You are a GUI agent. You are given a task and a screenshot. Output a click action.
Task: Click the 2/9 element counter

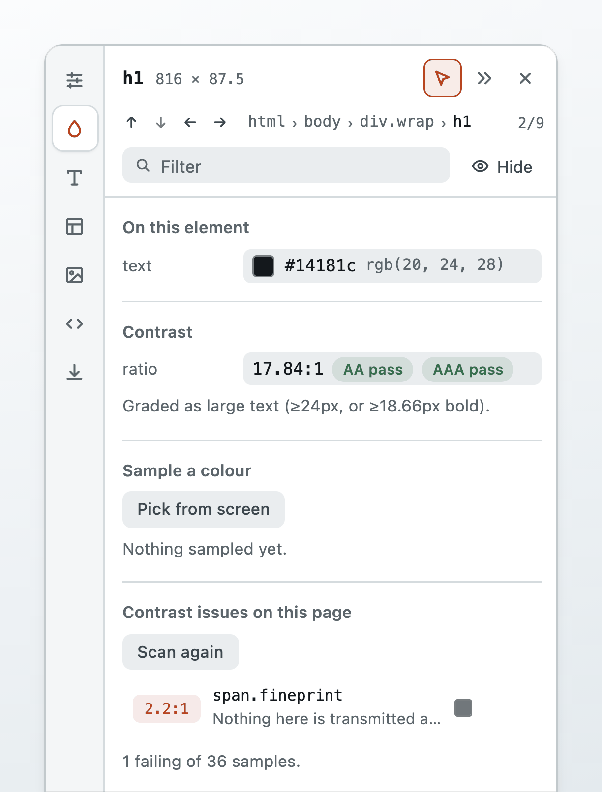pyautogui.click(x=531, y=123)
